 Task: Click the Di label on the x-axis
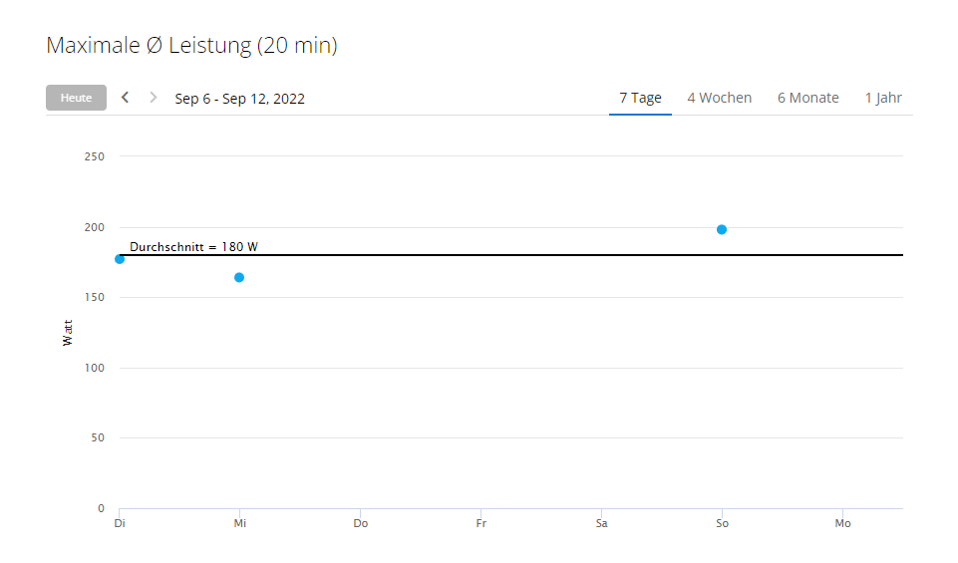click(x=120, y=523)
